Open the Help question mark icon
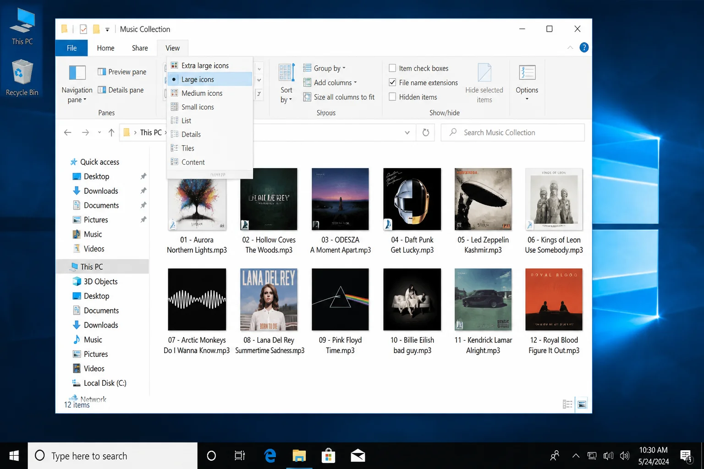This screenshot has width=704, height=469. [x=584, y=48]
